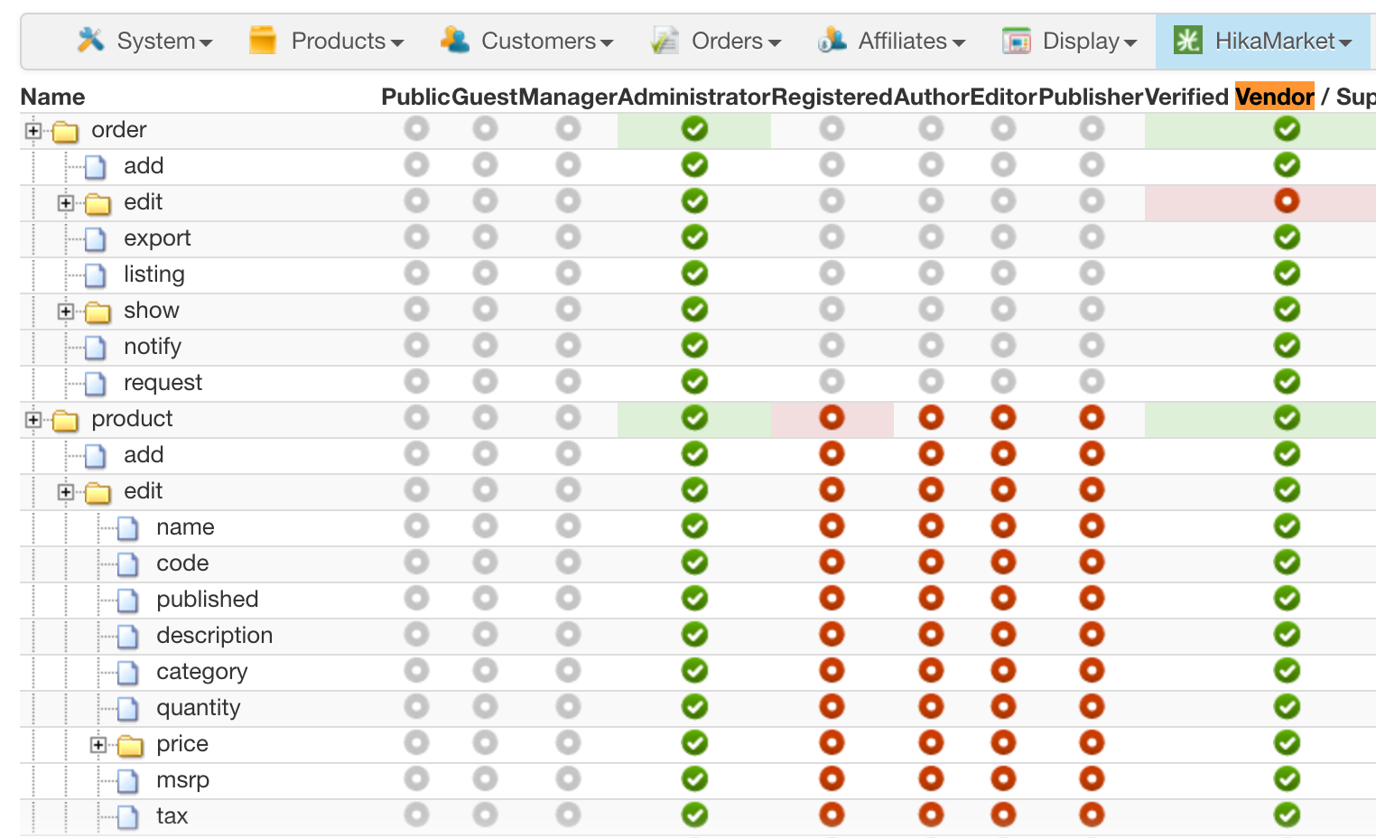Click the Administrator column header
Image resolution: width=1376 pixels, height=838 pixels.
[x=693, y=97]
